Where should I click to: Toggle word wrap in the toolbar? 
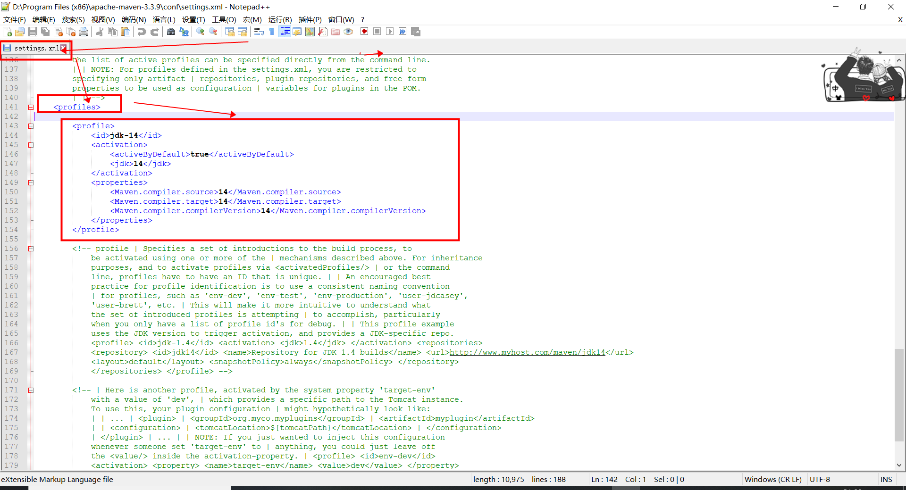pos(259,32)
